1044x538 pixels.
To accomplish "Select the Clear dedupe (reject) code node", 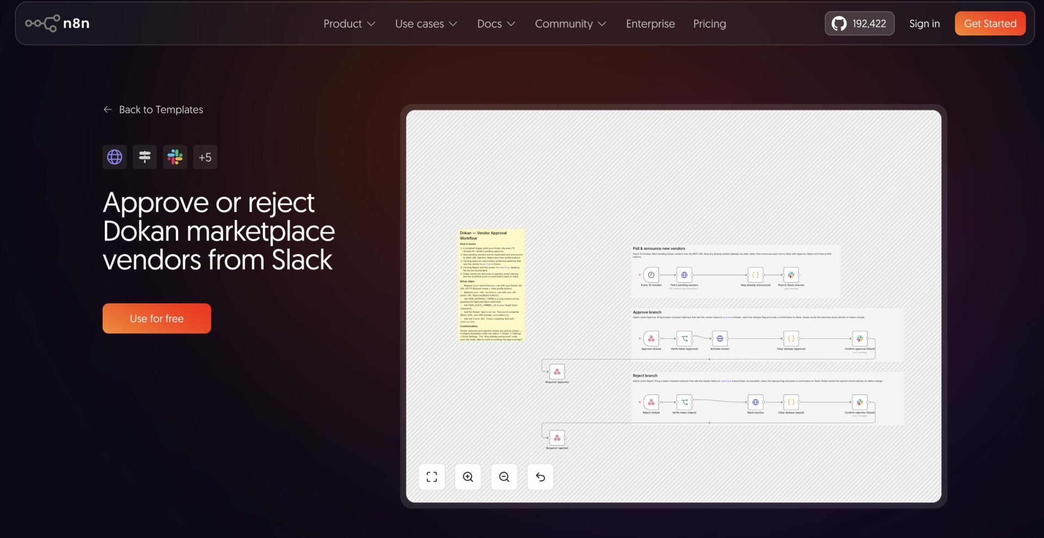I will 791,403.
